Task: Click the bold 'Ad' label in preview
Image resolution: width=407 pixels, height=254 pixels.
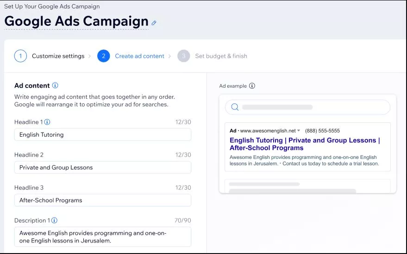Action: point(233,131)
